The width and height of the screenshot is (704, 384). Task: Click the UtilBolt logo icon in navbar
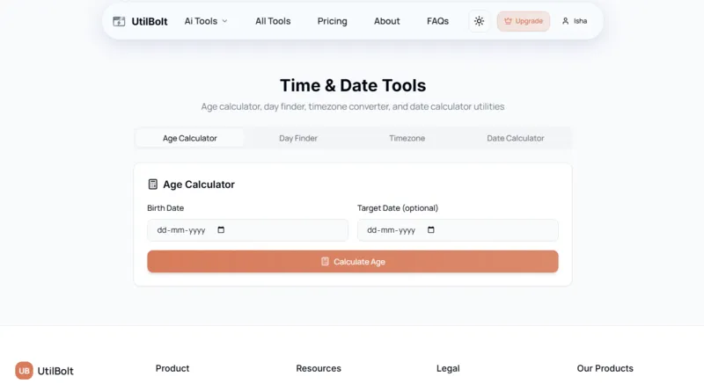tap(119, 21)
